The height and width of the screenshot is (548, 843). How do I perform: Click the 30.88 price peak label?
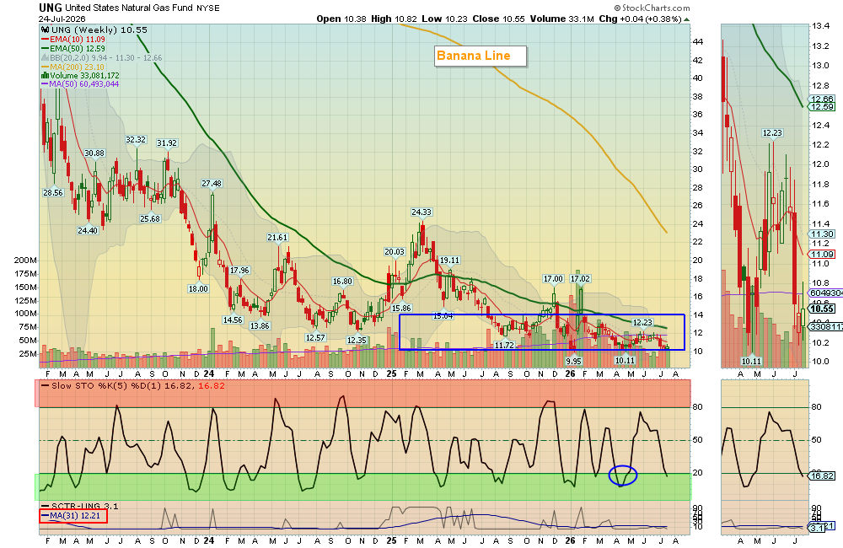tap(94, 153)
